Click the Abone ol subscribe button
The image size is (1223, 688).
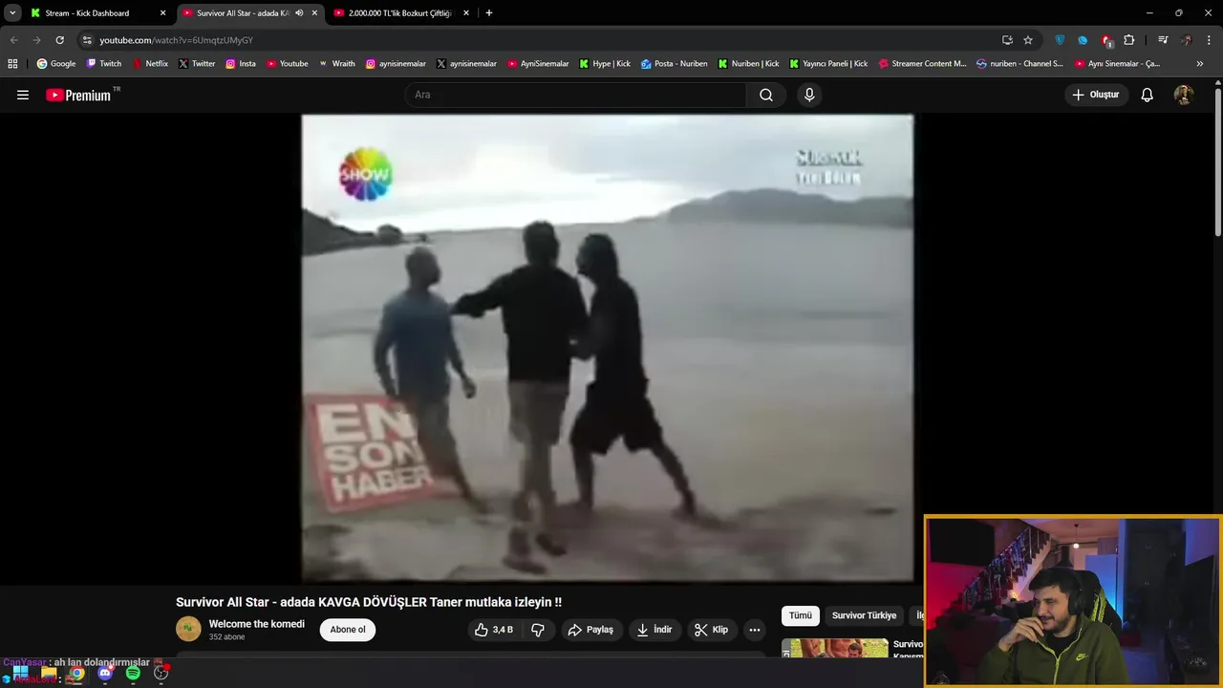pos(348,630)
